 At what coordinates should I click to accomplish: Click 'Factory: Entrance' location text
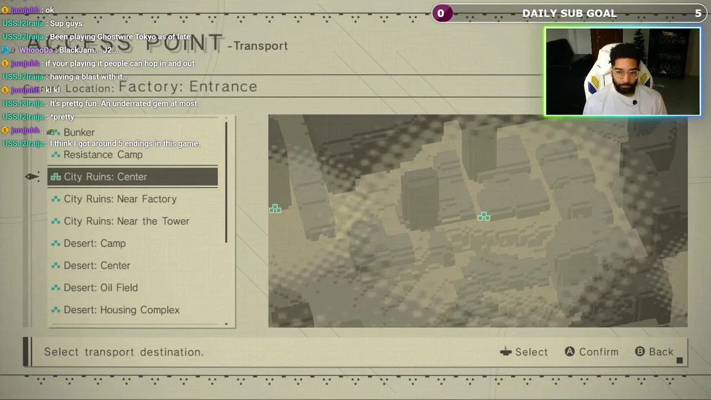point(188,87)
